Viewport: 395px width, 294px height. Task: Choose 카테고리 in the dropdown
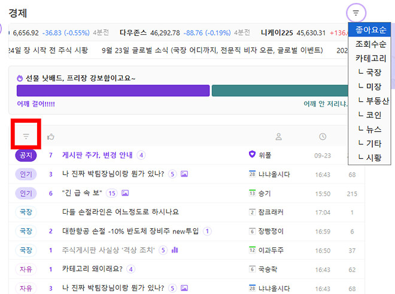(369, 58)
